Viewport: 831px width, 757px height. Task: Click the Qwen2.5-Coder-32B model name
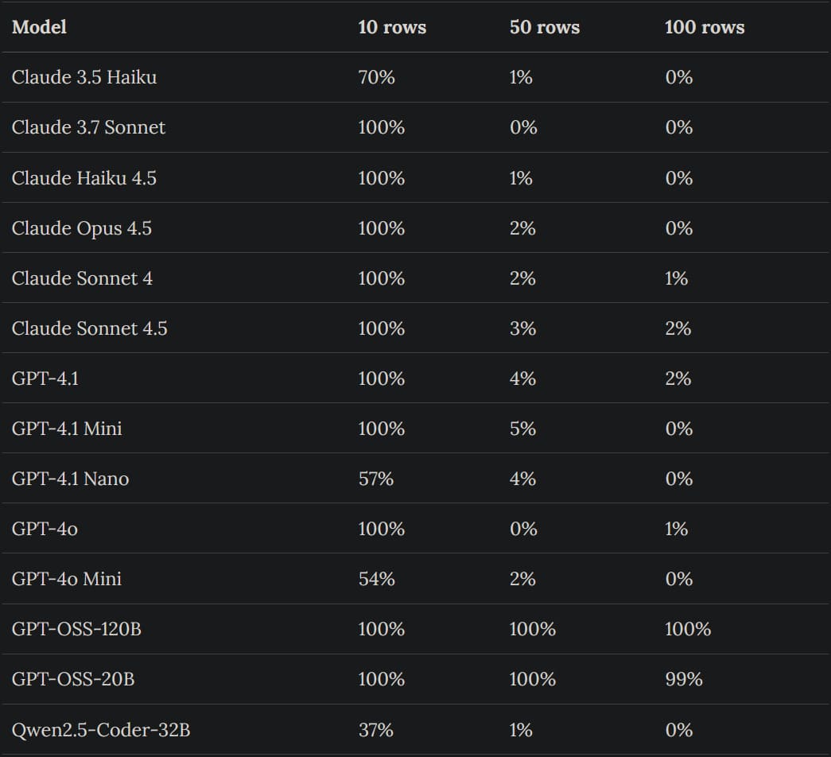click(x=101, y=730)
